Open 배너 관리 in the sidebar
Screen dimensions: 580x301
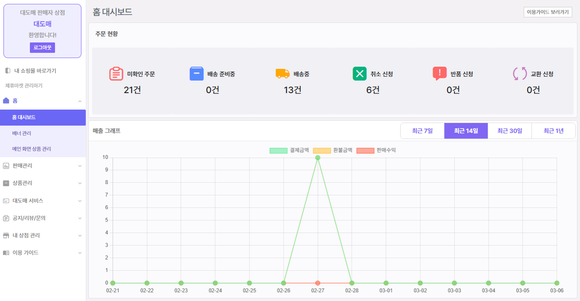pos(22,133)
